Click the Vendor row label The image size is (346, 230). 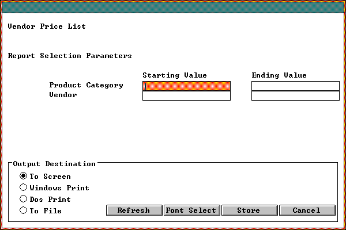pyautogui.click(x=63, y=95)
